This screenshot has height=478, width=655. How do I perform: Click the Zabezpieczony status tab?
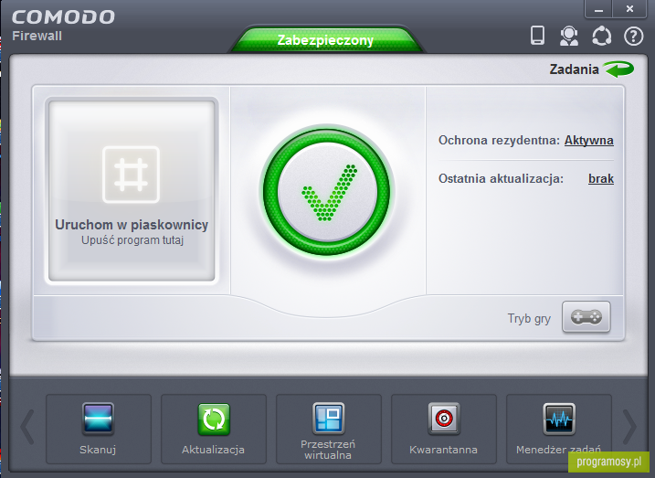[x=325, y=40]
